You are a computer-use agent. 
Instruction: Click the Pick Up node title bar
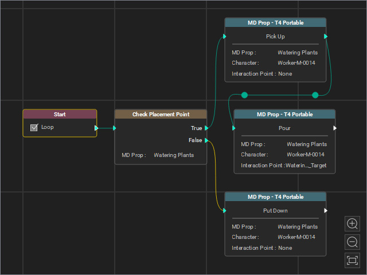click(x=275, y=23)
